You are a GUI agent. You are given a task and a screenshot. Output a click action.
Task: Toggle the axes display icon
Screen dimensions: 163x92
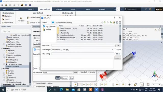142,85
